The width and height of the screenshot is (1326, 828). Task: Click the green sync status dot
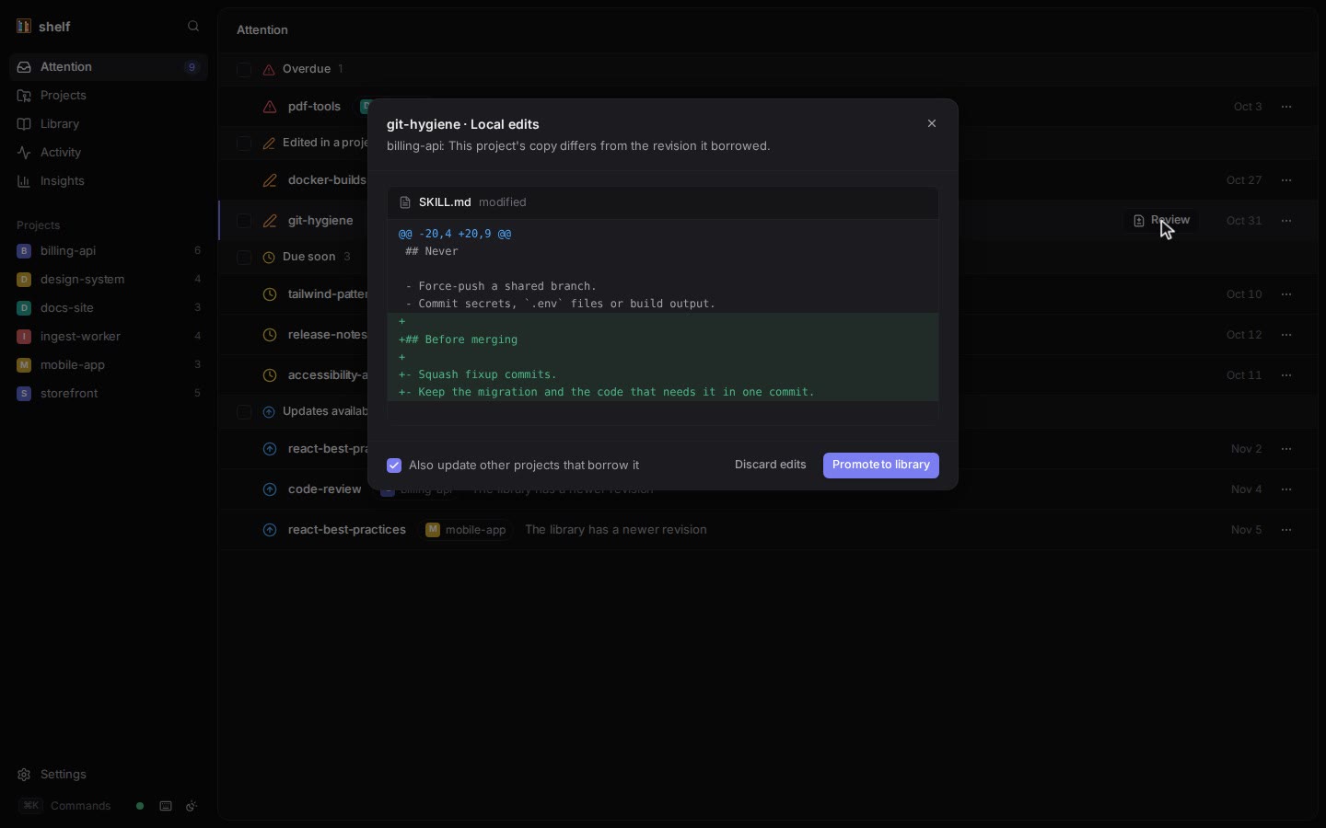click(x=140, y=807)
